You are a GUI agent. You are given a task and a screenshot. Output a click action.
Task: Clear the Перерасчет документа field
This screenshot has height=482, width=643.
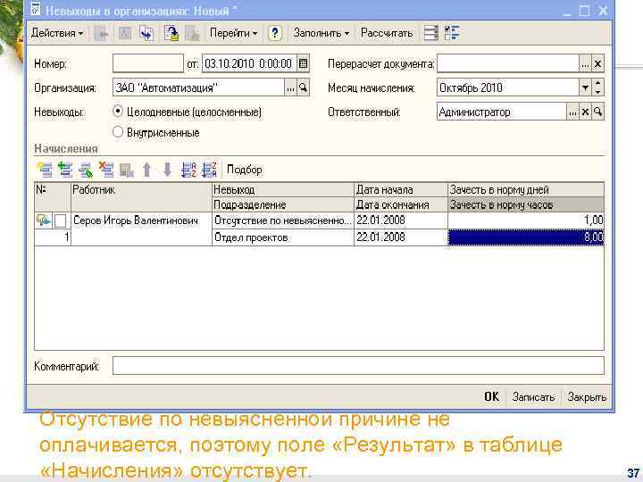click(x=597, y=63)
